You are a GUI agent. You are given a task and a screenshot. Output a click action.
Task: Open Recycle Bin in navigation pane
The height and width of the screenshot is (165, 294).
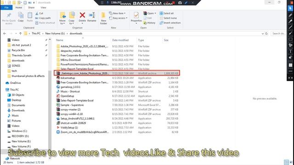coord(18,50)
